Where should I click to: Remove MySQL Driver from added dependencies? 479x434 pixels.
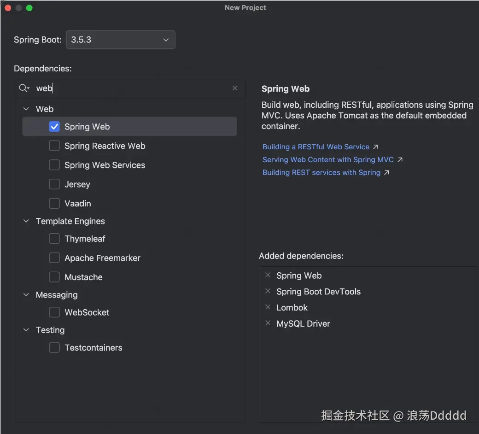268,323
